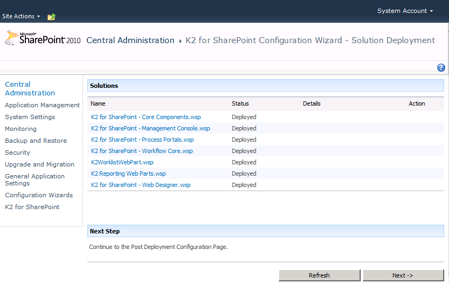
Task: Click the Next Step section heading
Action: [105, 231]
